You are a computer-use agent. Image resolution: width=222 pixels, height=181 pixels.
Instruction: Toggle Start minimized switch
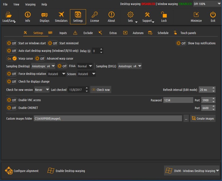pos(53,43)
